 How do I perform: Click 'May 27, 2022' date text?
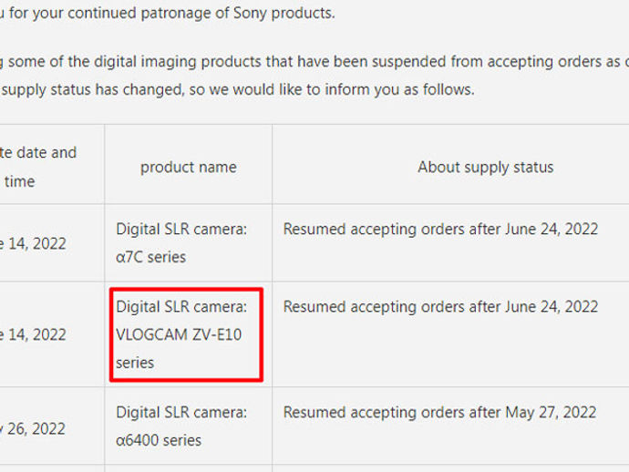click(551, 412)
